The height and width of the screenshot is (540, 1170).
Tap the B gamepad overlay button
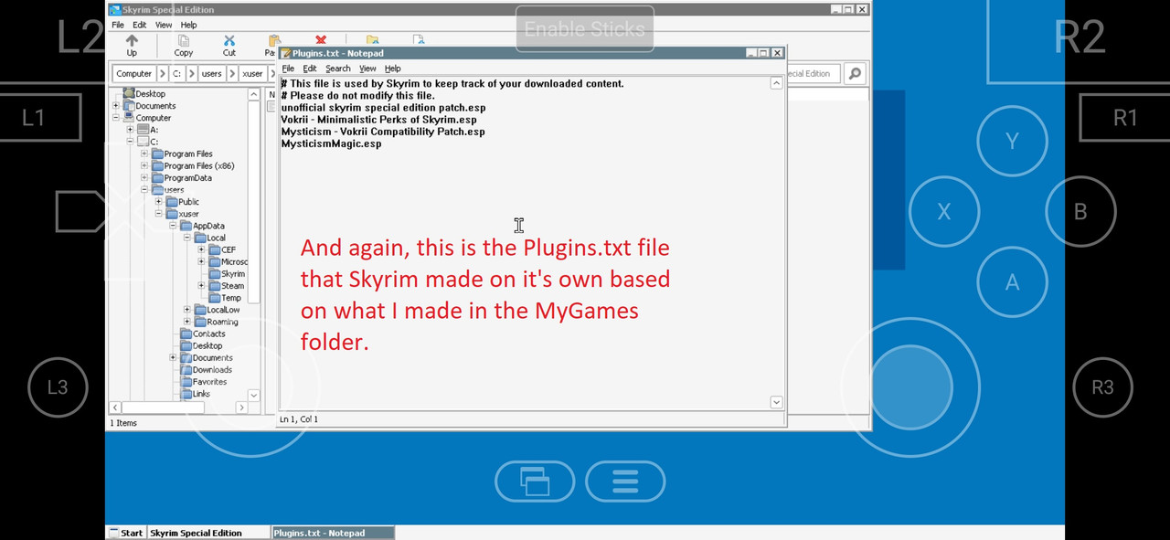pos(1080,212)
